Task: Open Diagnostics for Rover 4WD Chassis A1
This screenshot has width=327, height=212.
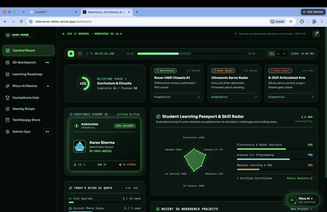Action: [x=177, y=97]
